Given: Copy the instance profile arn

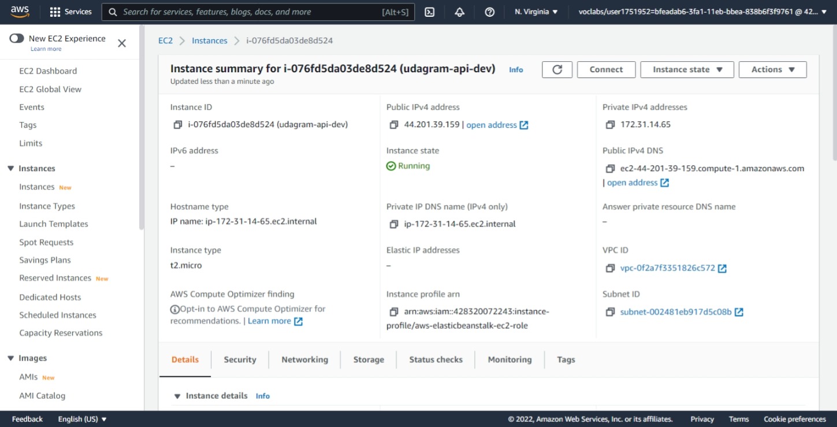Looking at the screenshot, I should coord(394,312).
